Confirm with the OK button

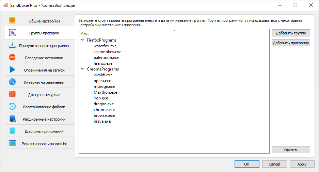click(247, 164)
